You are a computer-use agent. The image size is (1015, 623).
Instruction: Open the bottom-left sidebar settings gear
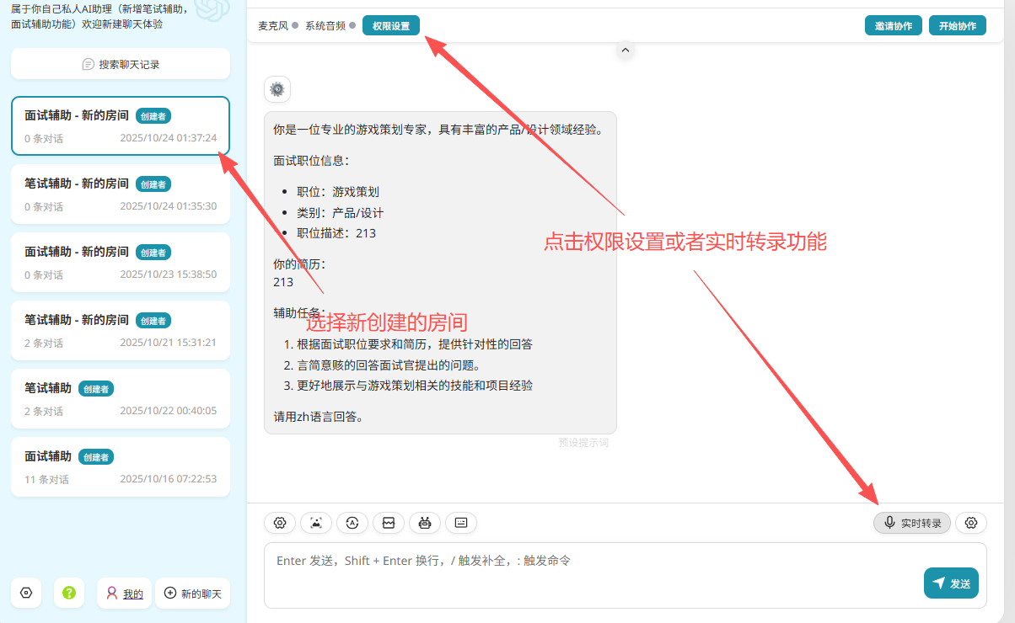[x=26, y=593]
